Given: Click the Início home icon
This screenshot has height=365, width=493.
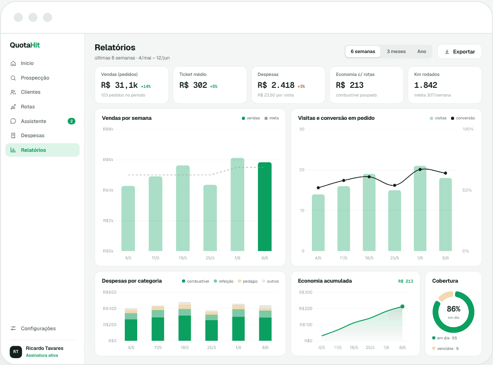Looking at the screenshot, I should point(13,64).
